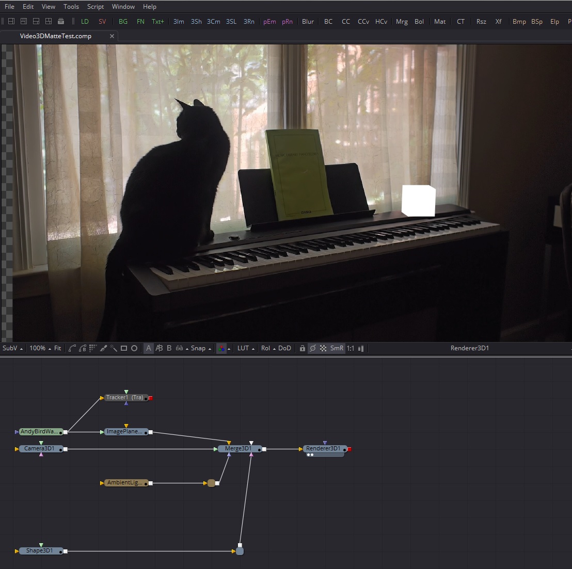The width and height of the screenshot is (572, 569).
Task: Select the ellipse mask tool in viewer bar
Action: (134, 348)
